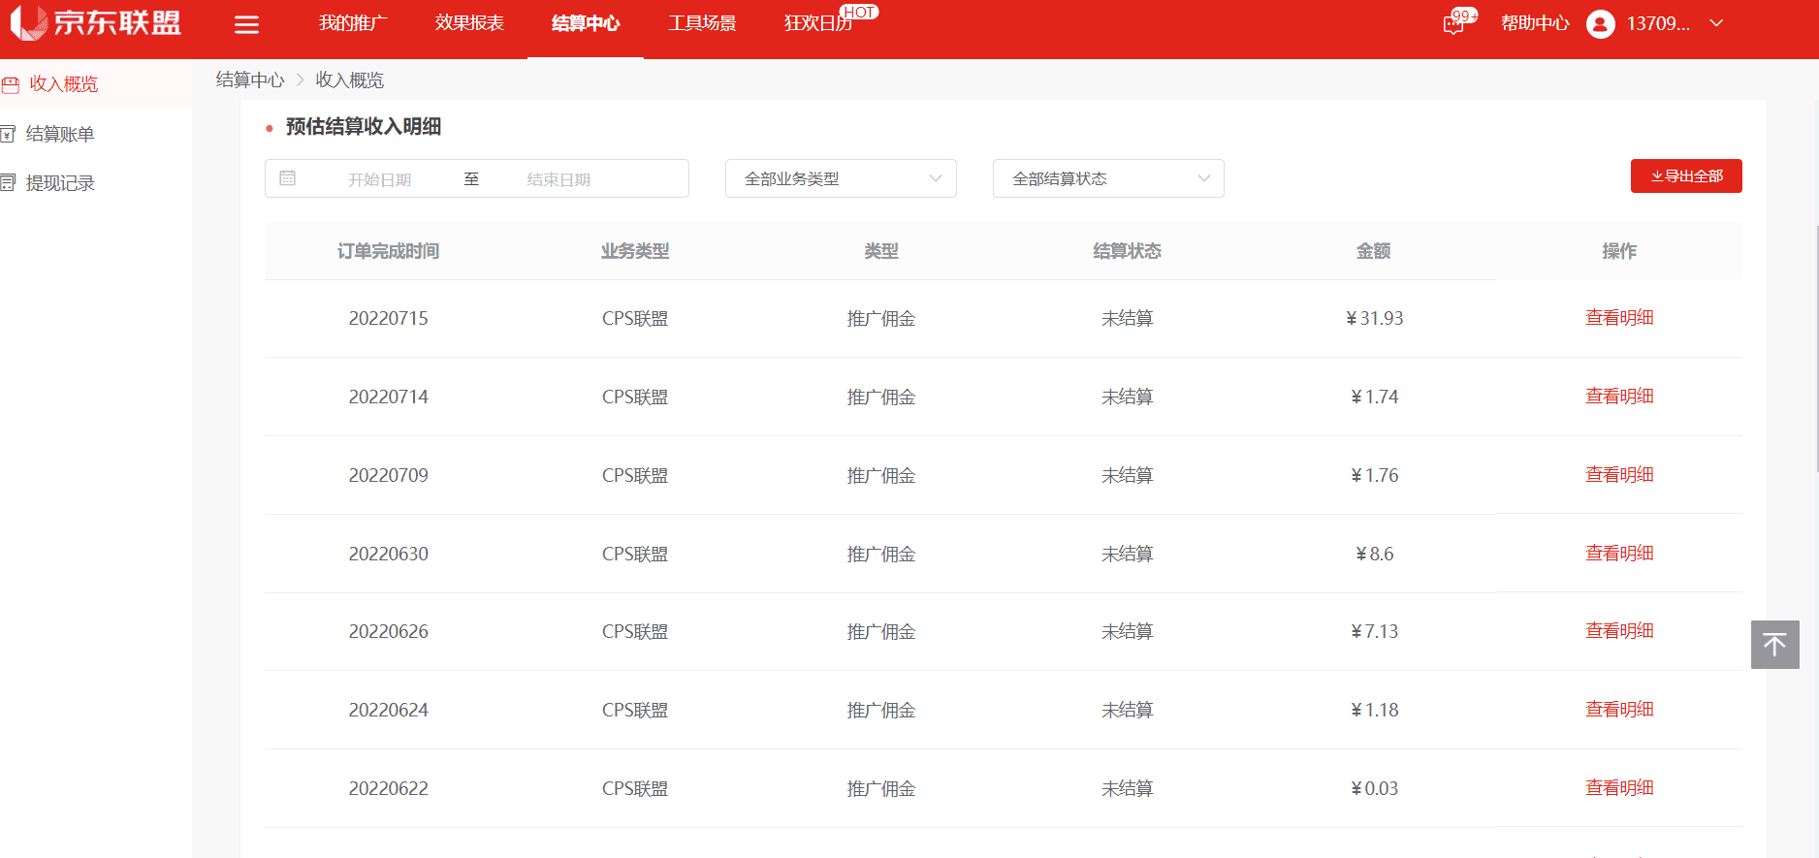This screenshot has width=1819, height=858.
Task: Click the calendar icon in date field
Action: click(x=288, y=178)
